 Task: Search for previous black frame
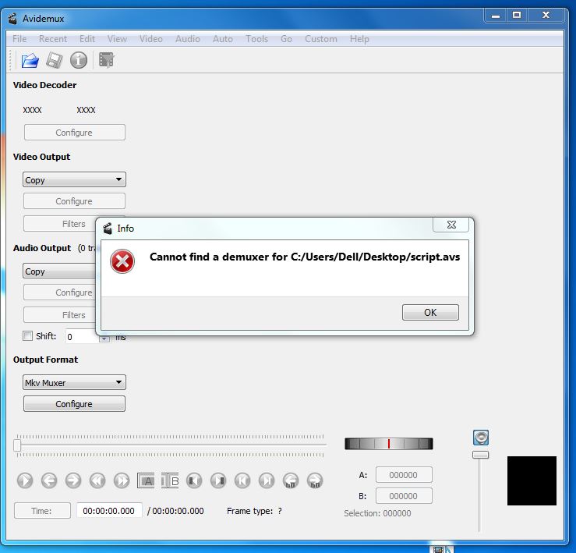click(x=194, y=480)
